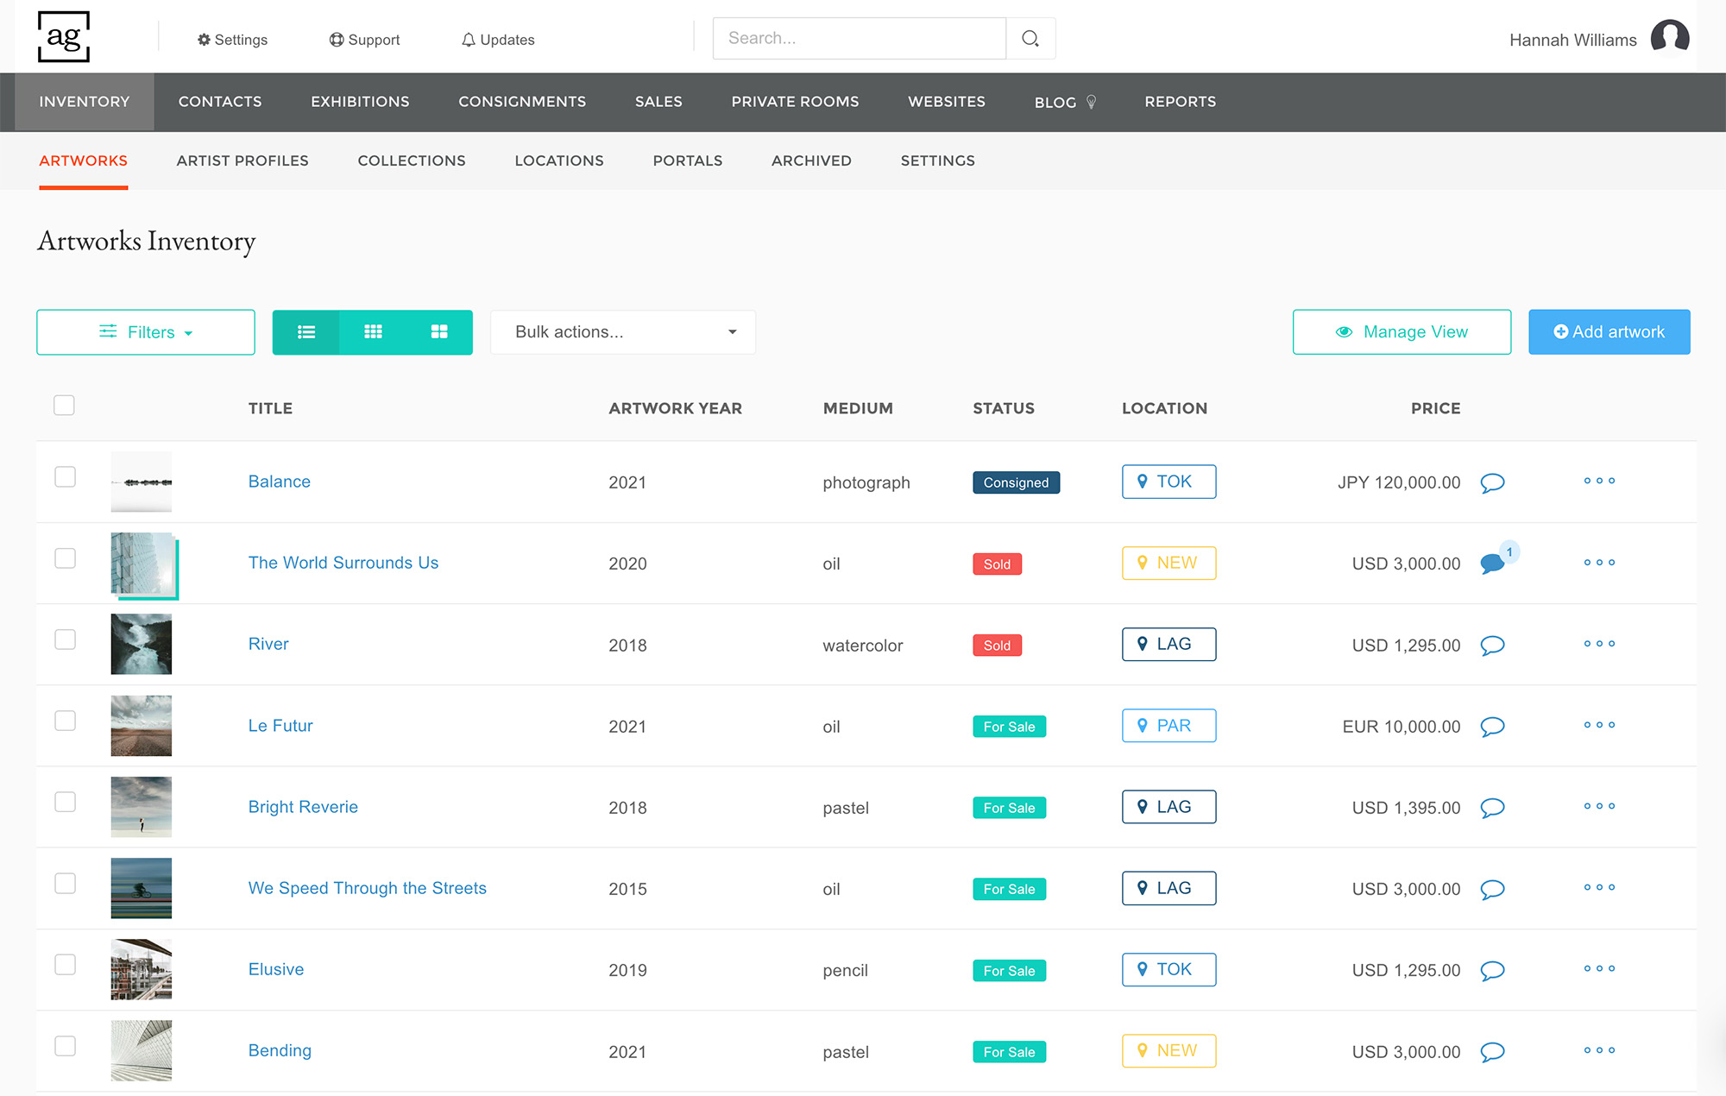
Task: Open comments for Elusive
Action: coord(1492,970)
